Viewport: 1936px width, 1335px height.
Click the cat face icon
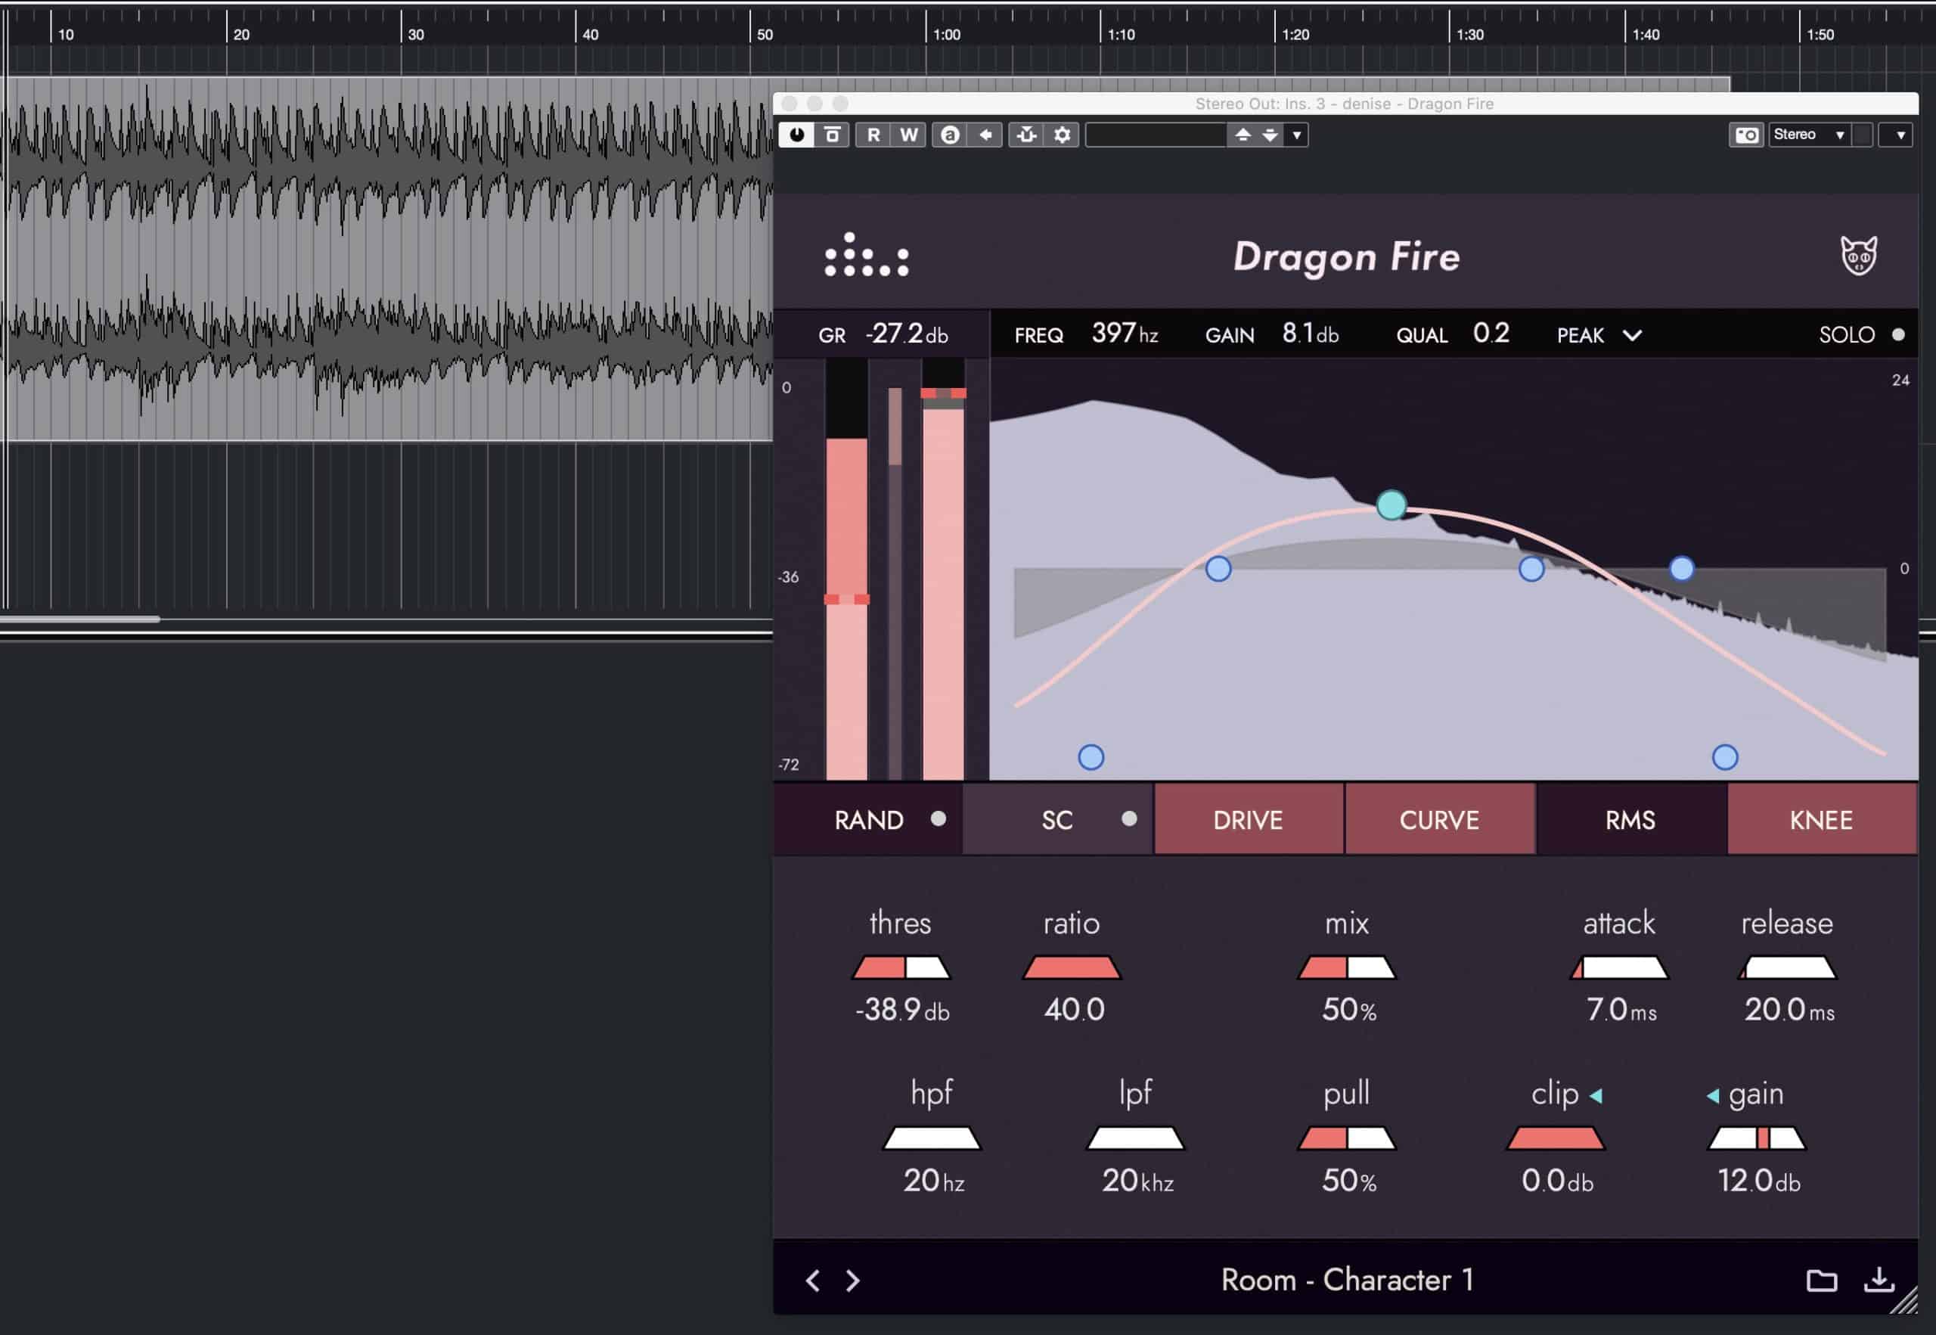(x=1858, y=255)
